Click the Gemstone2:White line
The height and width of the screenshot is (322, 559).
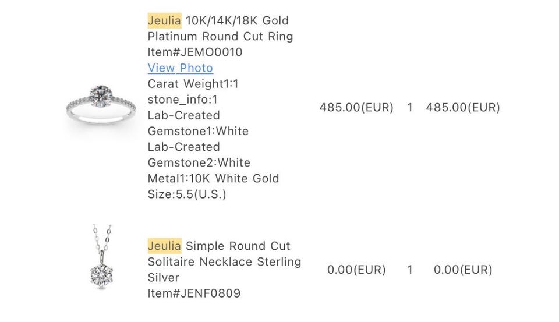[199, 162]
